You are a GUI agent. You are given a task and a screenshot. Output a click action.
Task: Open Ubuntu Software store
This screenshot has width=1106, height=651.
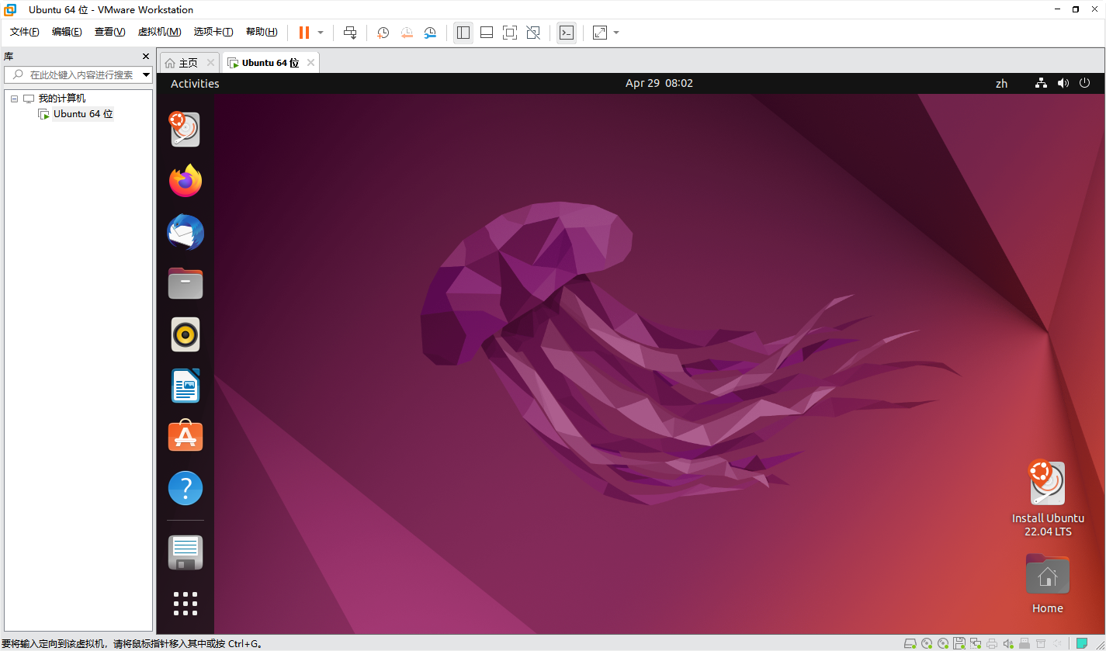(x=185, y=437)
